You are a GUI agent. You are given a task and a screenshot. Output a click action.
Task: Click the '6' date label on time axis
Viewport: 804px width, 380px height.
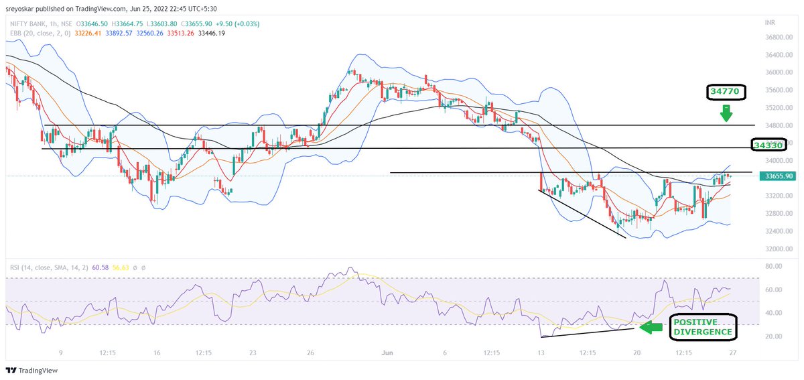[x=444, y=351]
